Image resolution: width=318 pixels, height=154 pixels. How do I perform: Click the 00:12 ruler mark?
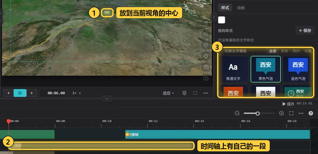click(153, 121)
